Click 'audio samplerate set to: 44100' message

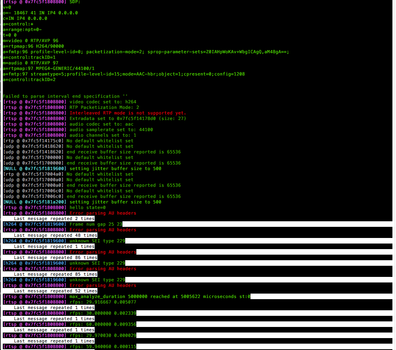click(111, 130)
